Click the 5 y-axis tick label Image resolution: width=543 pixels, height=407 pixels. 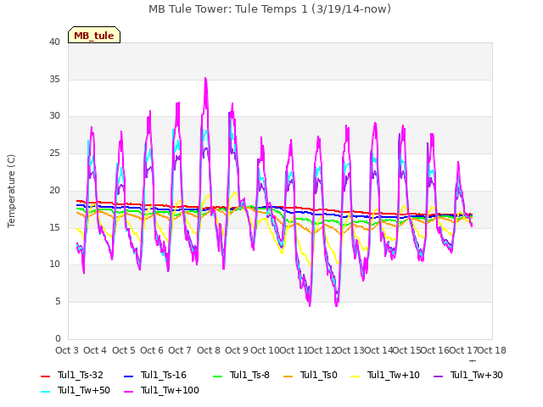click(x=58, y=302)
